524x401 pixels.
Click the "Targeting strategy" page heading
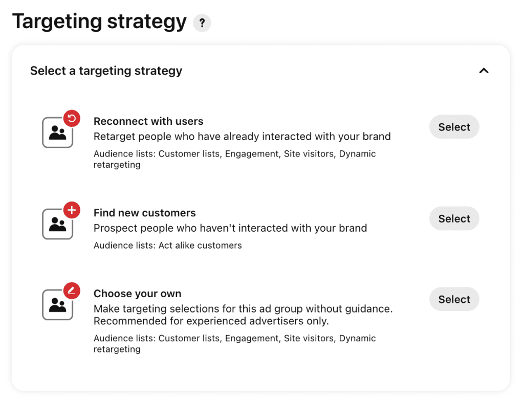[99, 21]
